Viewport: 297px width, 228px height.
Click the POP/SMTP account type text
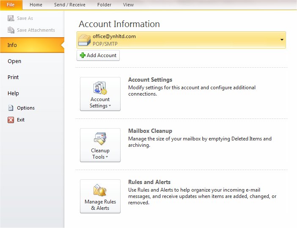pos(105,44)
